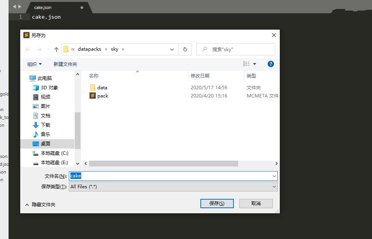This screenshot has height=239, width=372.
Task: Click the E: drive icon
Action: coord(35,163)
